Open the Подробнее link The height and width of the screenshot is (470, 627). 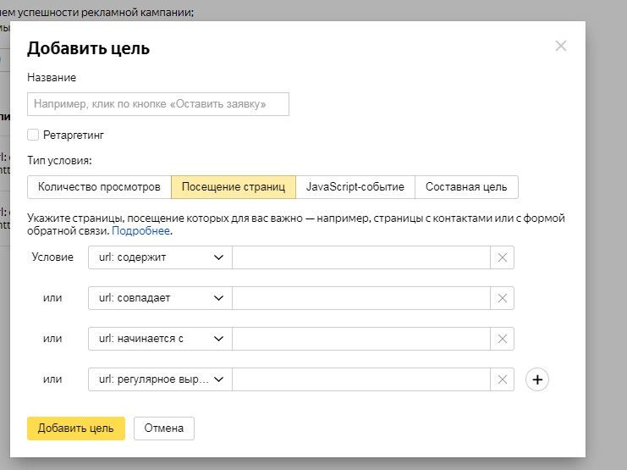[x=141, y=230]
